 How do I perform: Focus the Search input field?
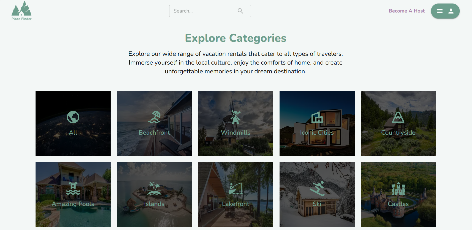pyautogui.click(x=210, y=11)
